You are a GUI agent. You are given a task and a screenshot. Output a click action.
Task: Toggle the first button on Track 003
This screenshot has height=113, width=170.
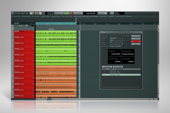16,43
